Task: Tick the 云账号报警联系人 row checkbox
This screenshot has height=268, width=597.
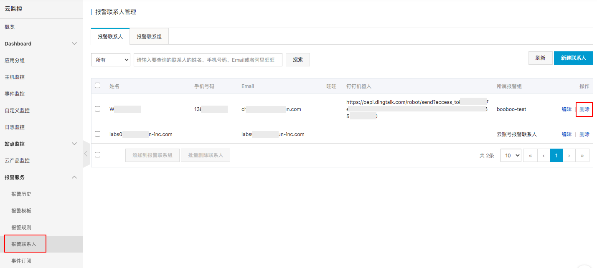Action: (98, 134)
